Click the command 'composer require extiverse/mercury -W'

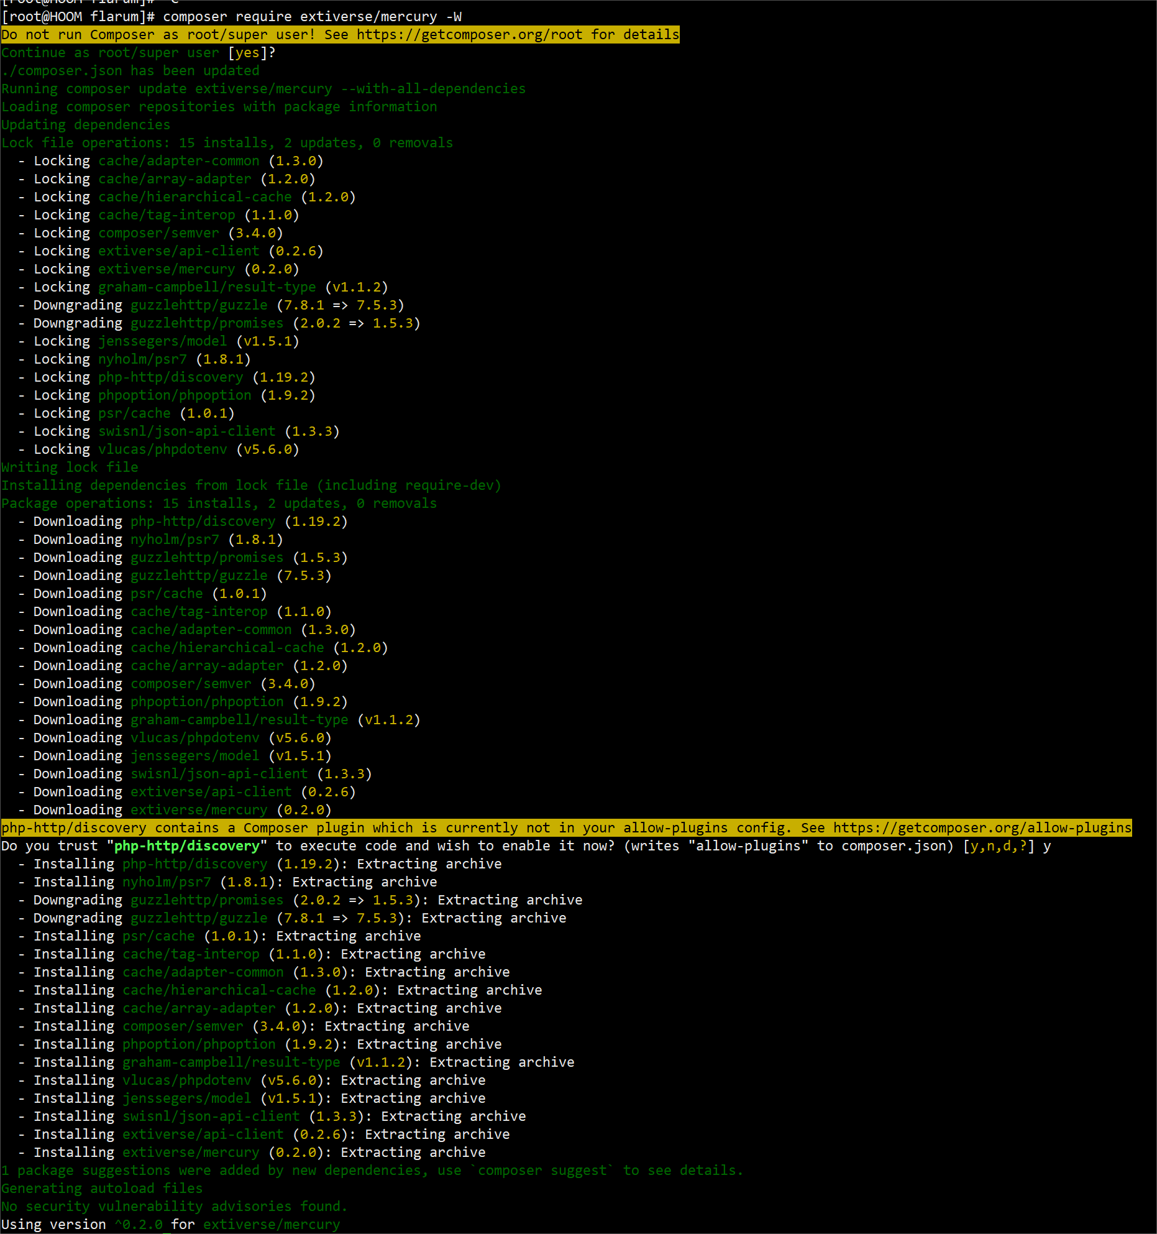point(313,17)
